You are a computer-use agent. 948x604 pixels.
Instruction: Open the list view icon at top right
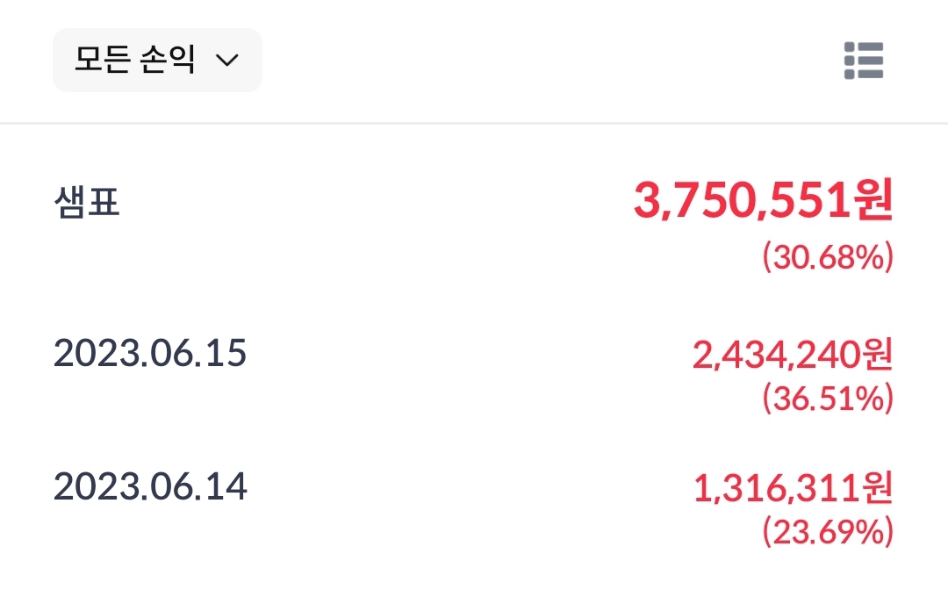coord(864,61)
